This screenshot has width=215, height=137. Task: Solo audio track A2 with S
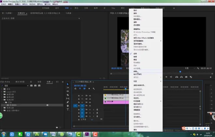click(x=93, y=113)
